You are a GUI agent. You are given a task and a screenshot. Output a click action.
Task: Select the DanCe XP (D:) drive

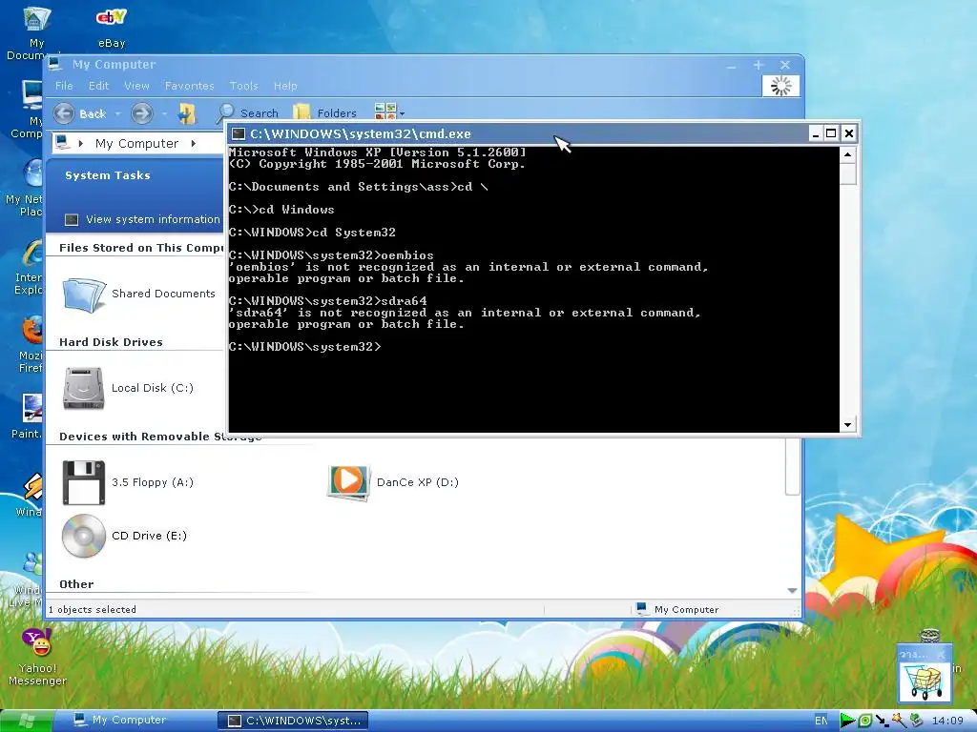(393, 482)
